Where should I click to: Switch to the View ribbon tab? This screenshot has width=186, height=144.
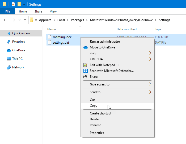tap(53, 11)
